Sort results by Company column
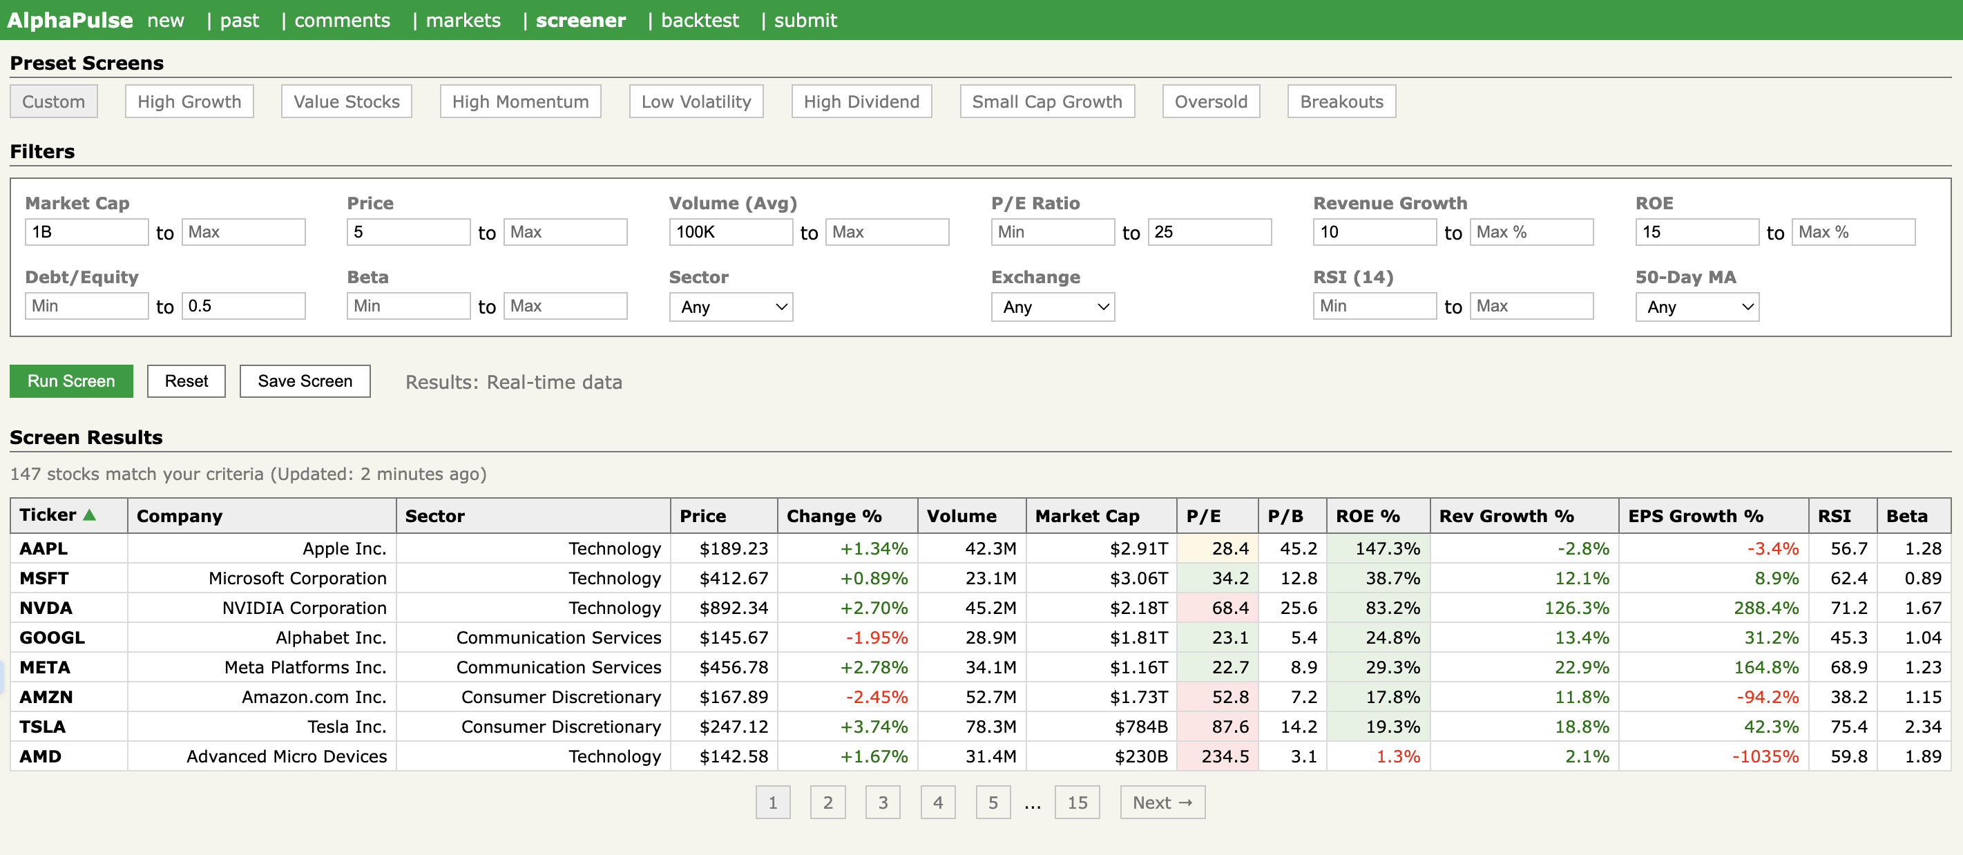This screenshot has height=855, width=1963. [261, 516]
